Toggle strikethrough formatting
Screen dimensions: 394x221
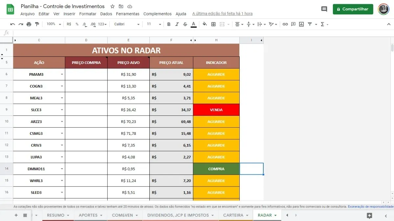[x=185, y=24]
